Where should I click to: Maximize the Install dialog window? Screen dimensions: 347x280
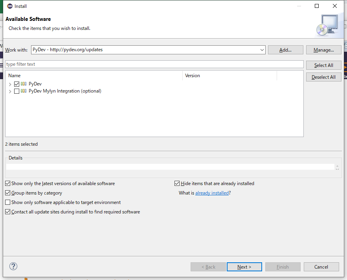(x=317, y=6)
